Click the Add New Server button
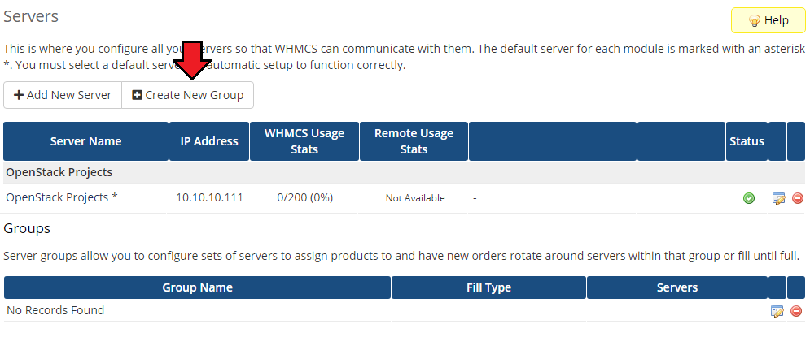 tap(63, 95)
